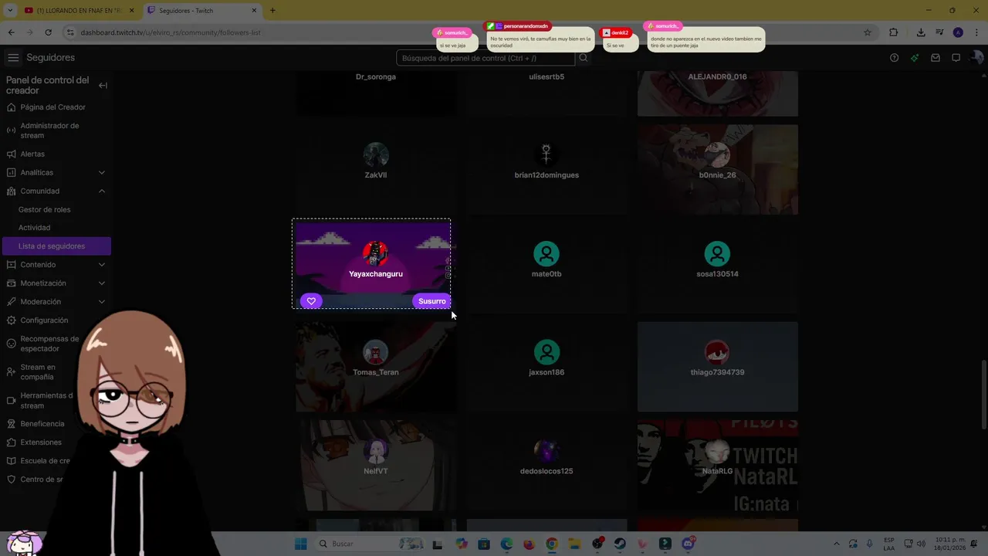Viewport: 988px width, 556px height.
Task: Expand the Contenido section
Action: (x=102, y=265)
